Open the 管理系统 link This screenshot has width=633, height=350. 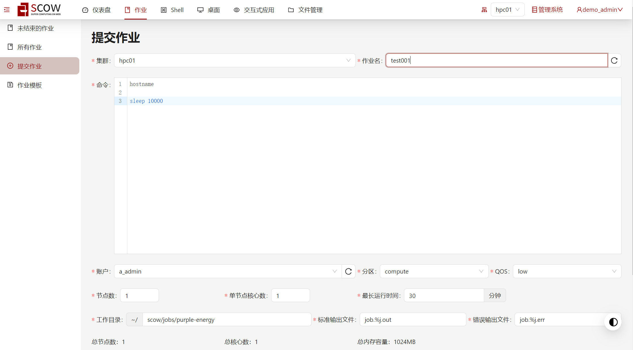547,10
